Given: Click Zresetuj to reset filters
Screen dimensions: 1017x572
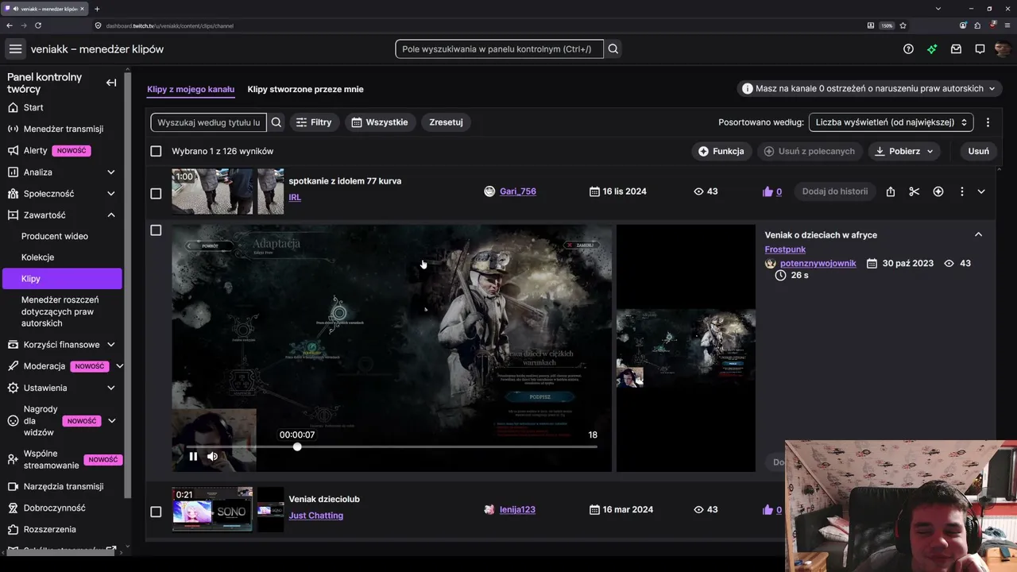Looking at the screenshot, I should [x=446, y=122].
